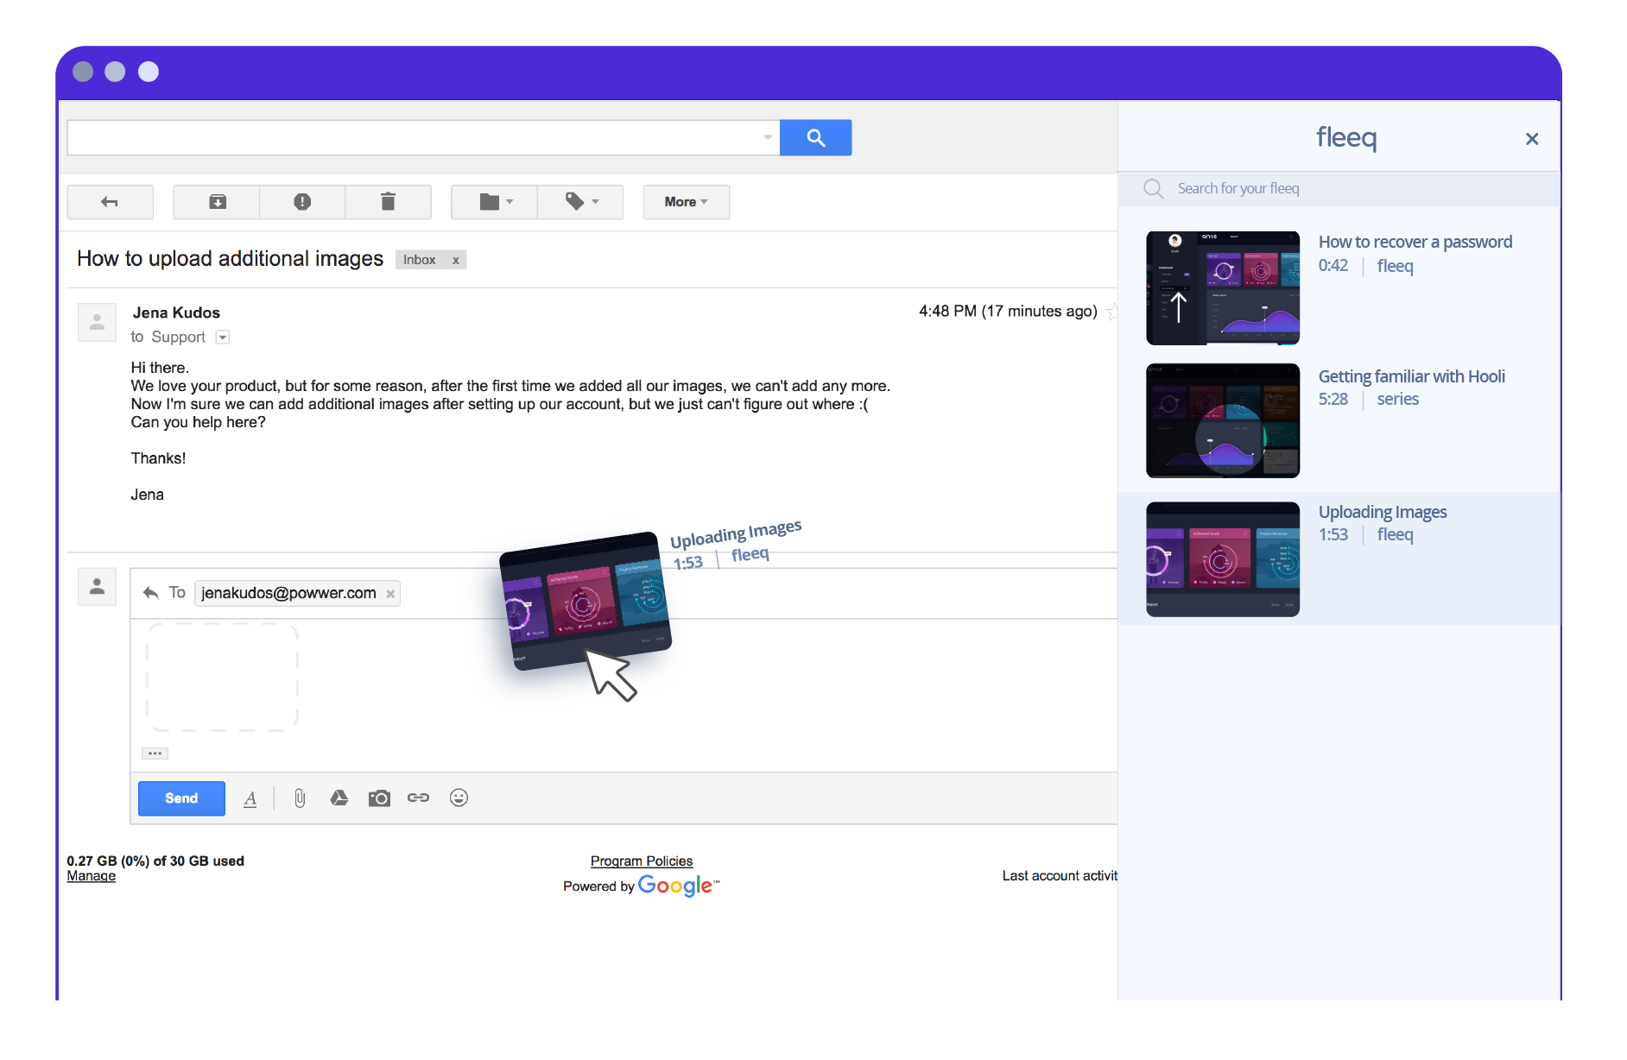This screenshot has height=1060, width=1627.
Task: Click the reply composer avatar icon
Action: pos(97,587)
